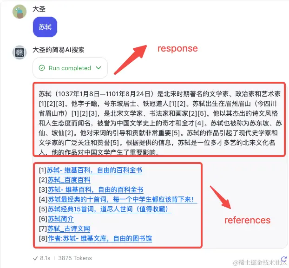Screen dimensions: 289x268
Task: Click the green Run completed check icon
Action: click(x=42, y=68)
